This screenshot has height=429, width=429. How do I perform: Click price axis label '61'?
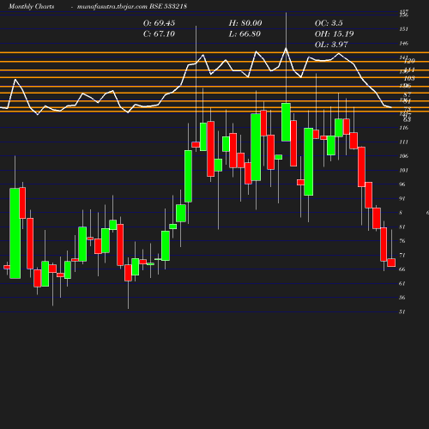click(402, 283)
